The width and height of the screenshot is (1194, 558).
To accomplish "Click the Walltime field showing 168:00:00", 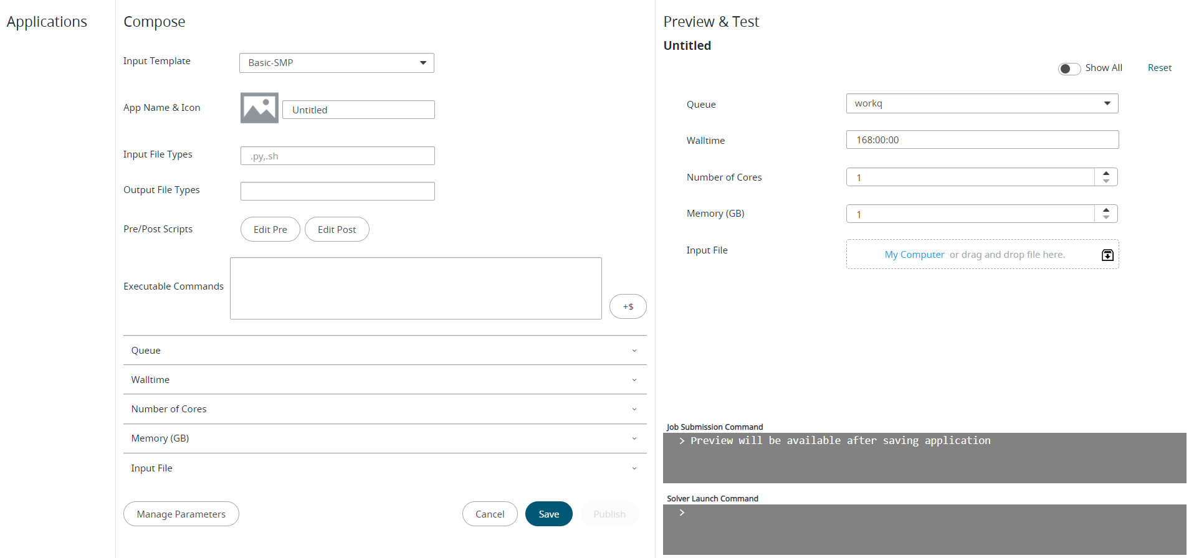I will point(982,139).
